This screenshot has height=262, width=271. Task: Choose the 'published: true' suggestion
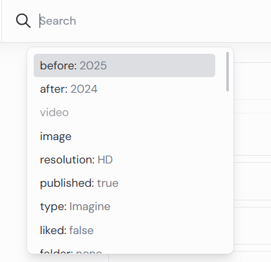124,183
